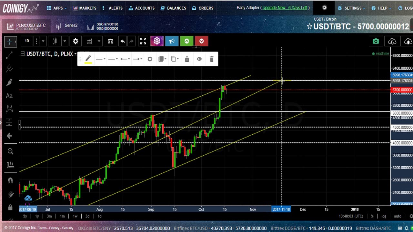Click the cloud download layout icon
The height and width of the screenshot is (232, 413).
[392, 41]
